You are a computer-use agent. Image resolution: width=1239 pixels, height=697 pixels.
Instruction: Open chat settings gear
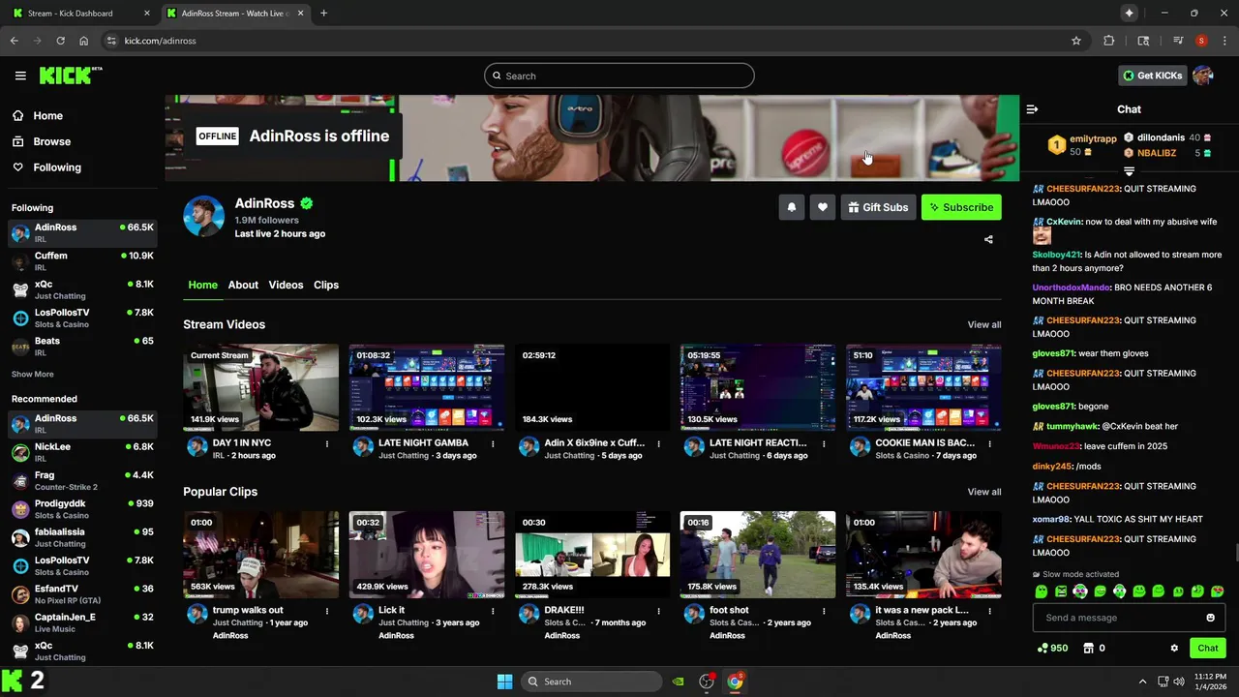[x=1174, y=648]
